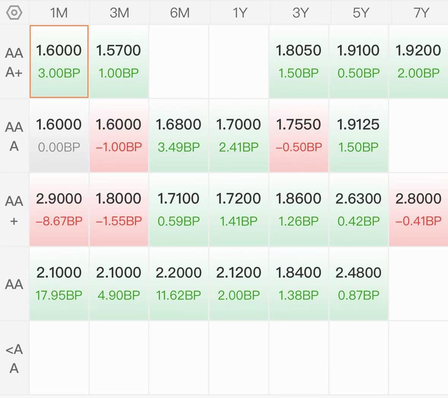
Task: Open AA+ 5Y cell showing 2.6300
Action: (359, 210)
